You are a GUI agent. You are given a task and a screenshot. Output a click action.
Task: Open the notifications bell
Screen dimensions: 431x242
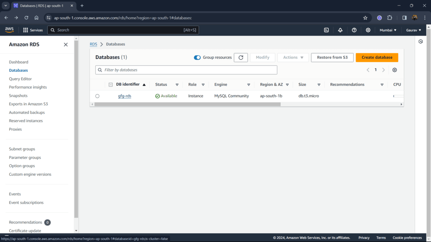pyautogui.click(x=340, y=30)
